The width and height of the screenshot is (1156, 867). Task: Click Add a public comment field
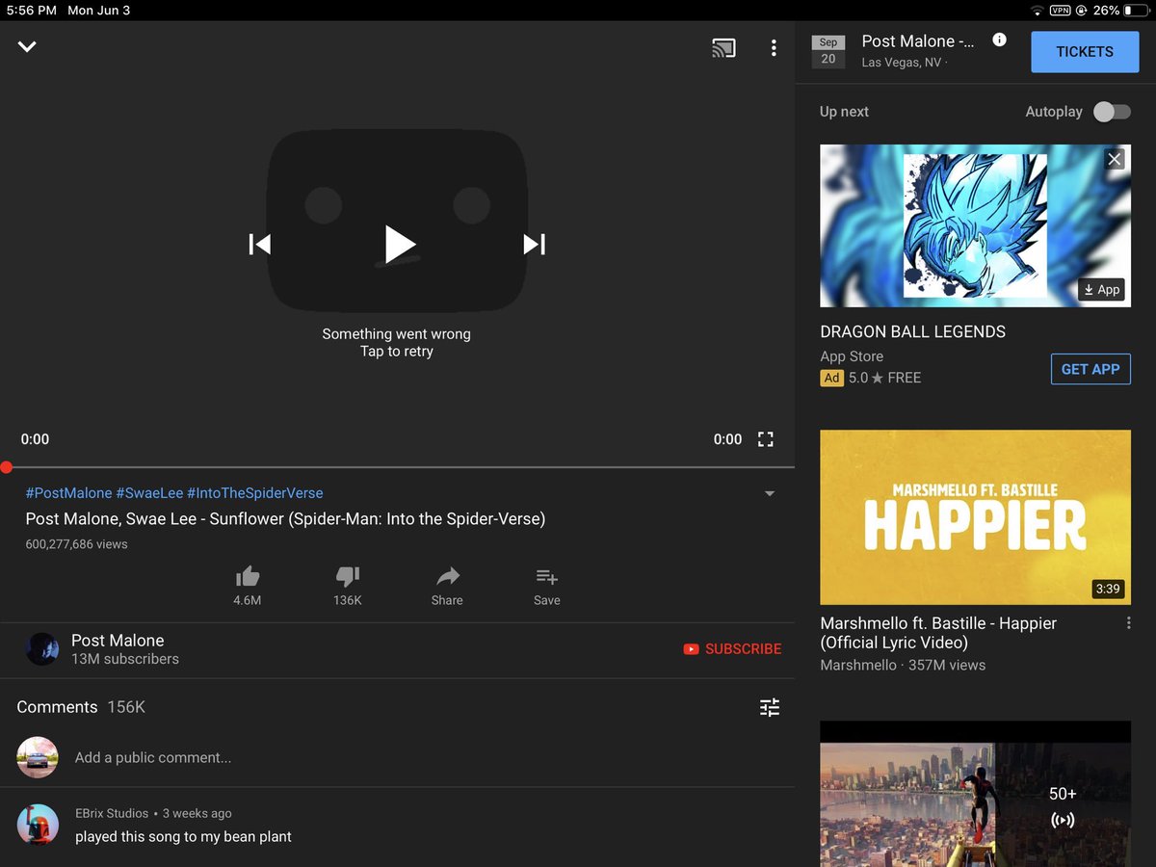pos(153,757)
